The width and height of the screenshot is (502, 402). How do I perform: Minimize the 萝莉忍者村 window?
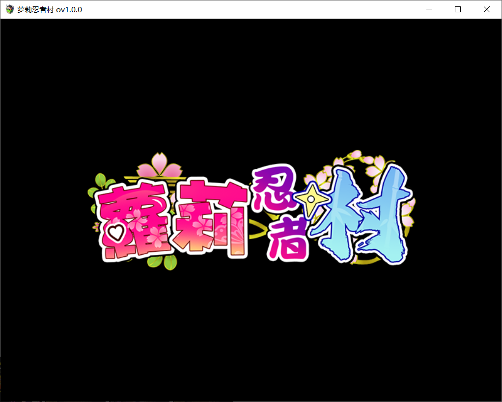pos(429,10)
